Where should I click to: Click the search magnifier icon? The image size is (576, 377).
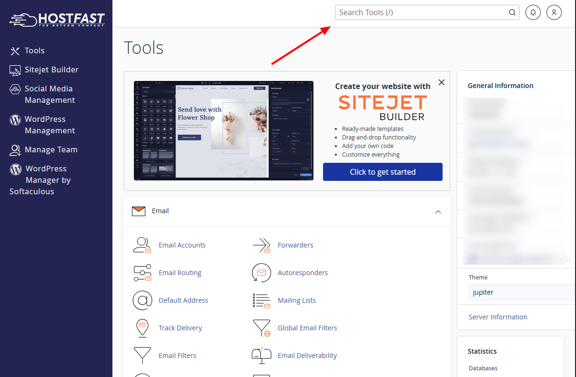[512, 13]
